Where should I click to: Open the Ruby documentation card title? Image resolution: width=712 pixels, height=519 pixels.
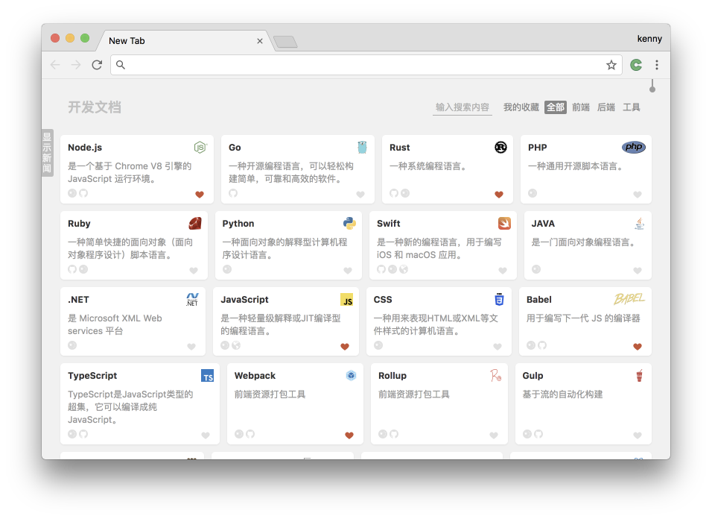79,224
